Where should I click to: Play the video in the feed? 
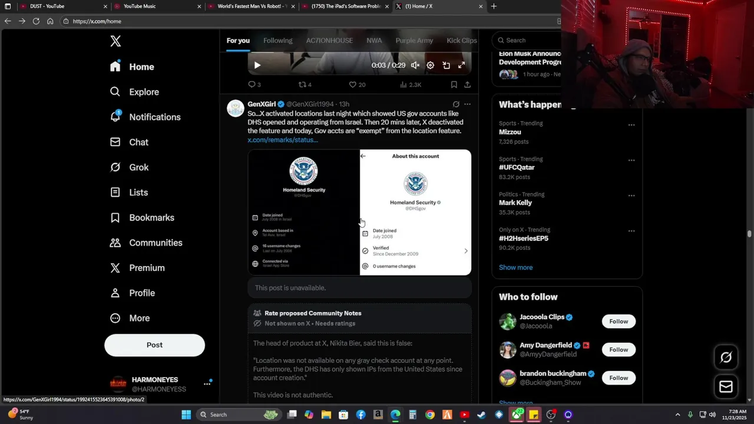pos(257,65)
